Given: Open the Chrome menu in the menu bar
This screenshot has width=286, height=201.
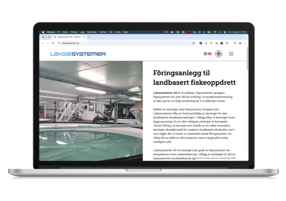Looking at the screenshot, I should pos(51,32).
